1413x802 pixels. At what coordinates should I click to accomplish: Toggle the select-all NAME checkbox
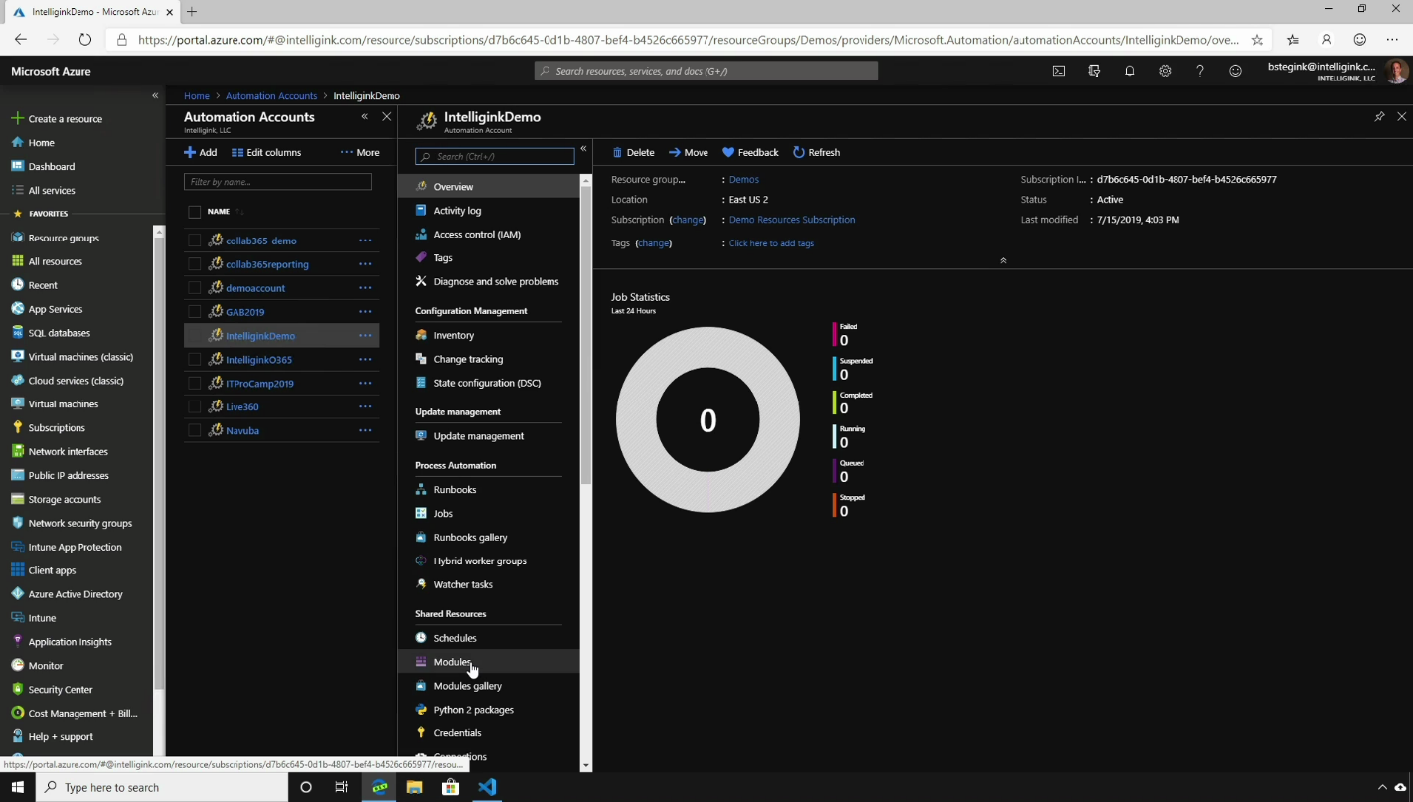(x=195, y=212)
